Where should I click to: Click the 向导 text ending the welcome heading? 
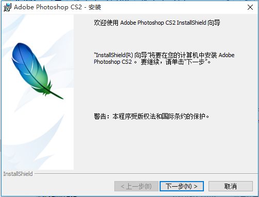(214, 23)
